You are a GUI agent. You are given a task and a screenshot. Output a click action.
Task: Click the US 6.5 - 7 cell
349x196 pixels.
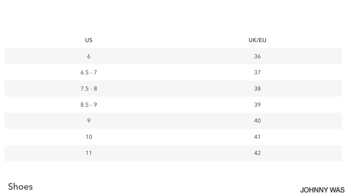(89, 72)
